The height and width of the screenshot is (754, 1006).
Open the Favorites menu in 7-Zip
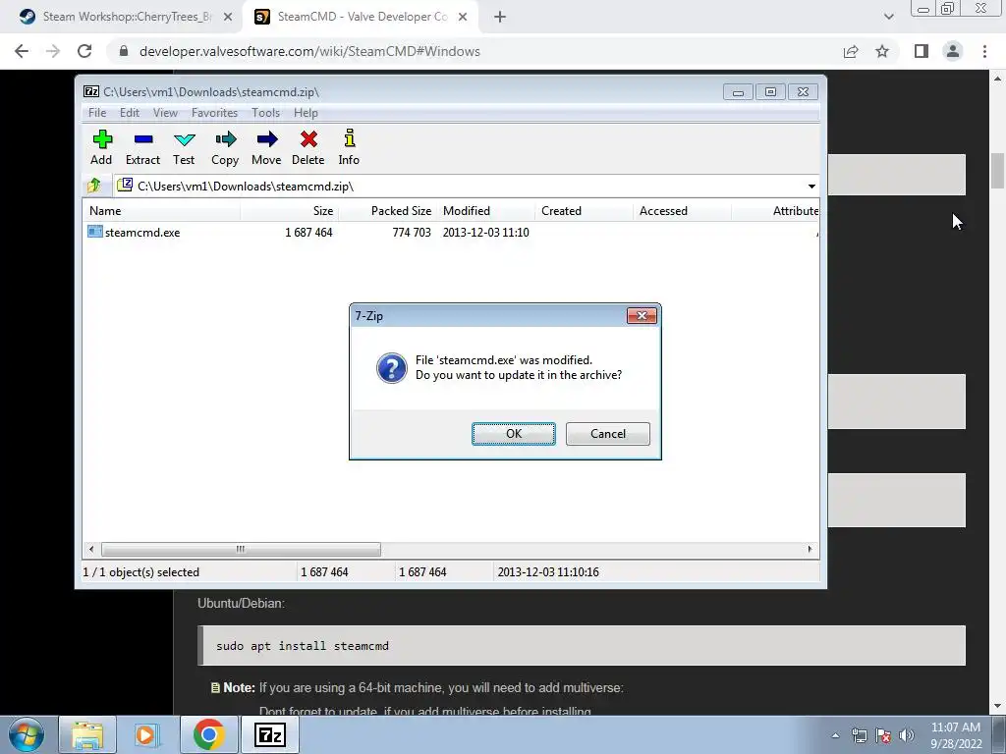pos(214,113)
